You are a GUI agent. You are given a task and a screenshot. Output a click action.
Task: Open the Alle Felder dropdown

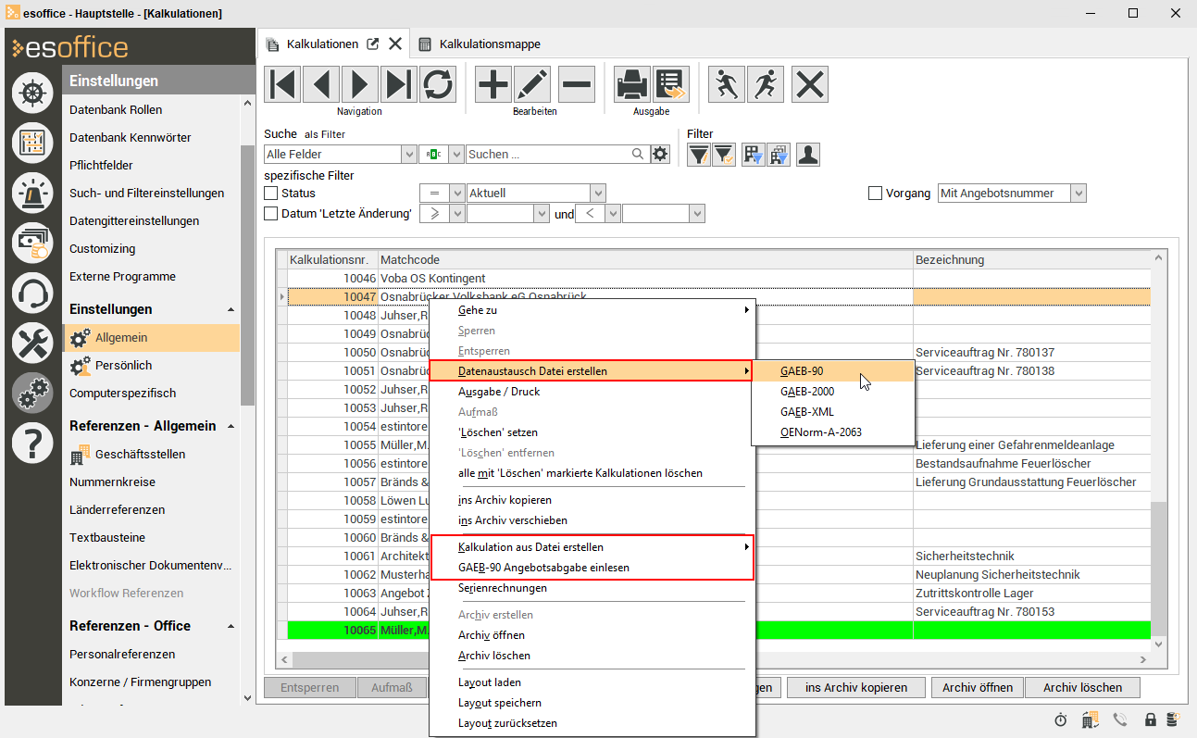pos(409,155)
